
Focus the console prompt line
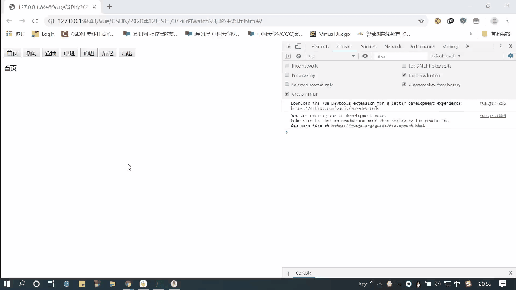point(399,132)
